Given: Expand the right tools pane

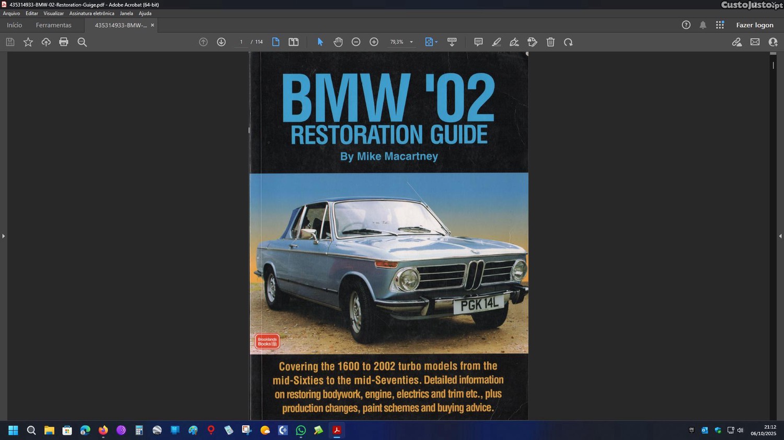Looking at the screenshot, I should [780, 236].
